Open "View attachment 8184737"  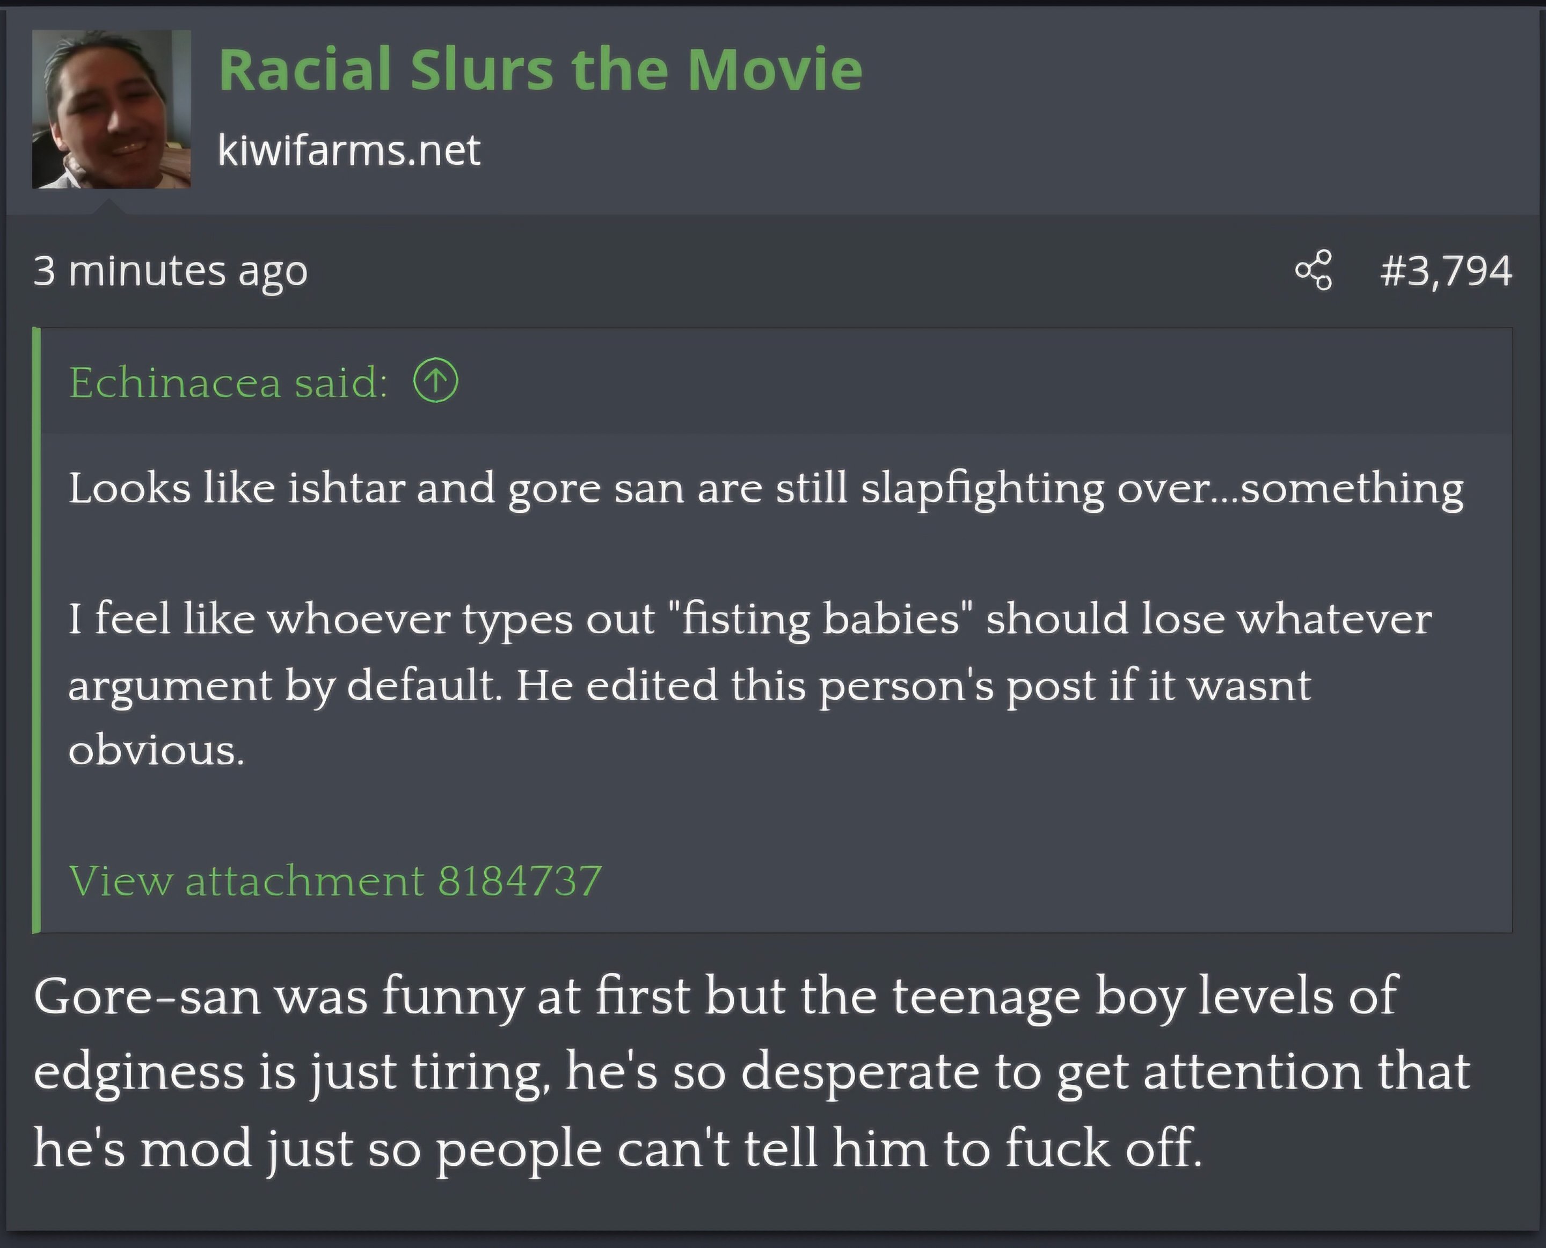coord(335,880)
